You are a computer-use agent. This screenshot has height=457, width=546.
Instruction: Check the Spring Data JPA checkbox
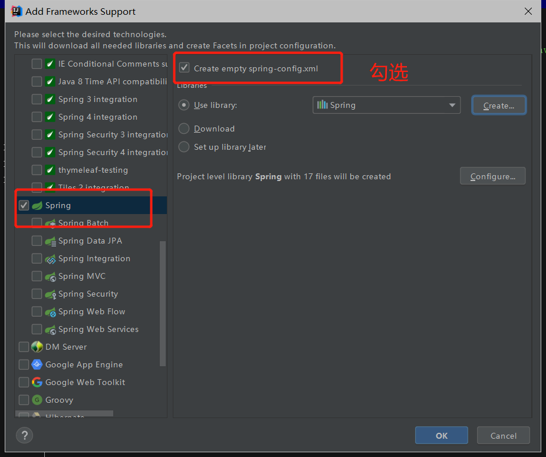click(x=37, y=241)
